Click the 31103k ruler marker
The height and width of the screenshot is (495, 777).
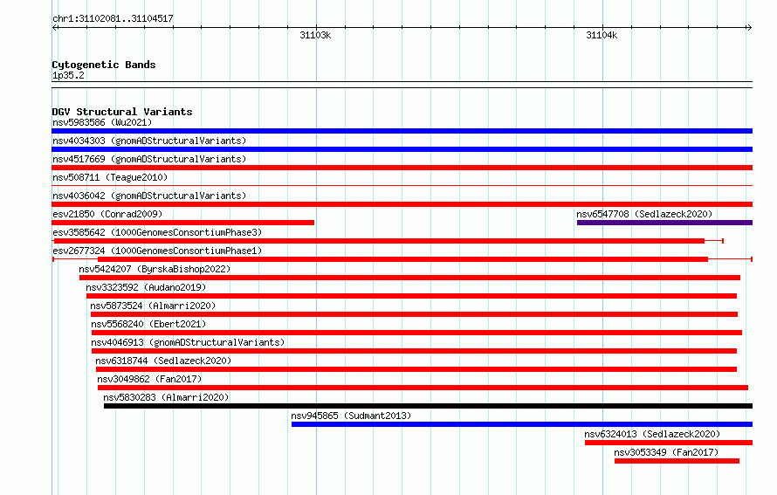coord(315,35)
